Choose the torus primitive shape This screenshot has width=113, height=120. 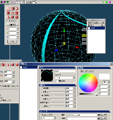(x=12, y=13)
